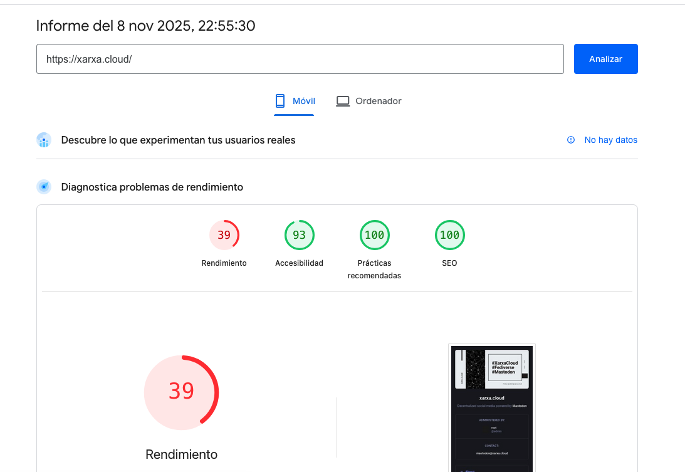Open the No hay datos link
The height and width of the screenshot is (472, 685).
coord(610,140)
